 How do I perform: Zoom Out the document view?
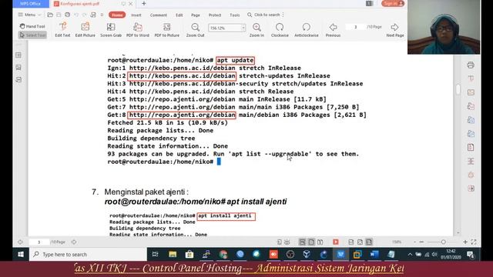[x=195, y=30]
